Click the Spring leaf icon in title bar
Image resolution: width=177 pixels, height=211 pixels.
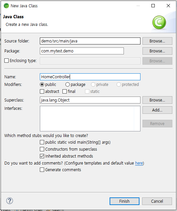pyautogui.click(x=6, y=6)
